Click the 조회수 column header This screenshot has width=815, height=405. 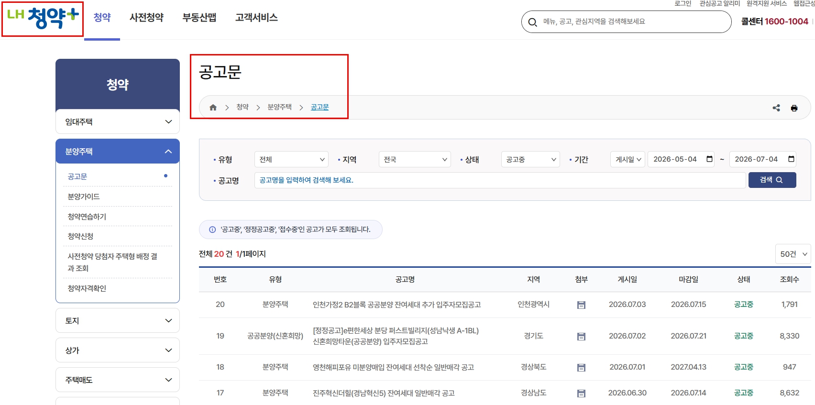790,279
